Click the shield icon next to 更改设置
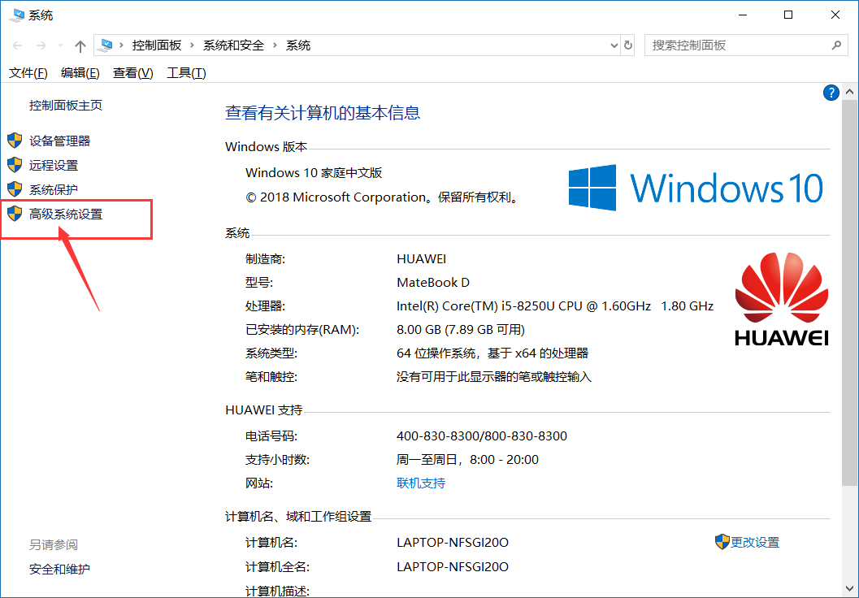This screenshot has width=859, height=598. (722, 542)
